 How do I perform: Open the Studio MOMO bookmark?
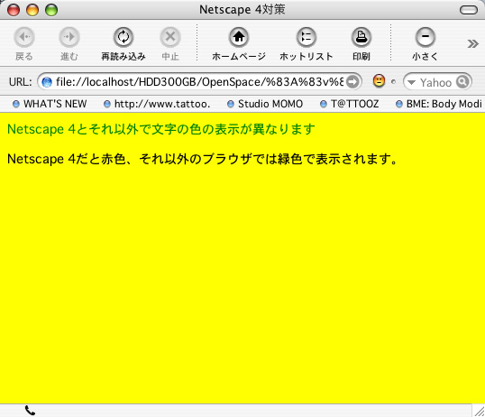(265, 104)
